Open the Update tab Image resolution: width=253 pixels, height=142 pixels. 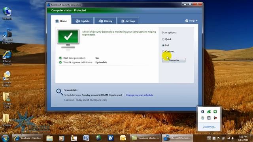pyautogui.click(x=83, y=21)
